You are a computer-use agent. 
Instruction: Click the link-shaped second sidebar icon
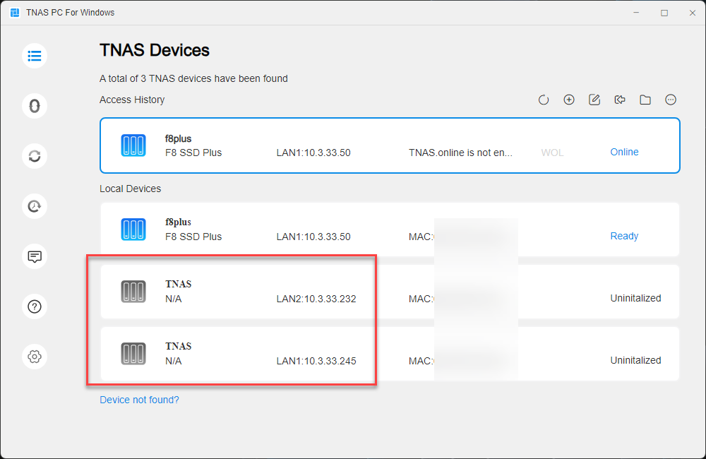[35, 106]
